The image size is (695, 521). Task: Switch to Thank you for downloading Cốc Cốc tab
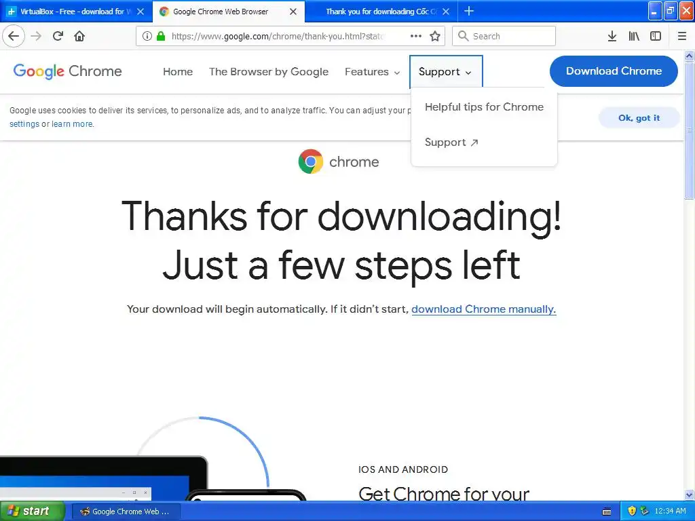tap(381, 12)
